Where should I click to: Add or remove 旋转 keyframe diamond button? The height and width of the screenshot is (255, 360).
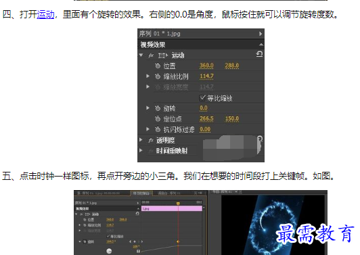(x=135, y=241)
